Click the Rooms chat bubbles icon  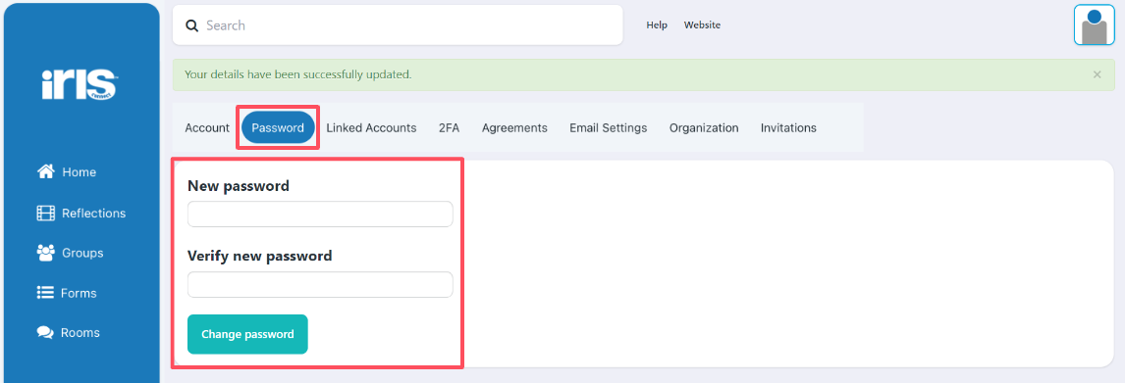pyautogui.click(x=46, y=333)
